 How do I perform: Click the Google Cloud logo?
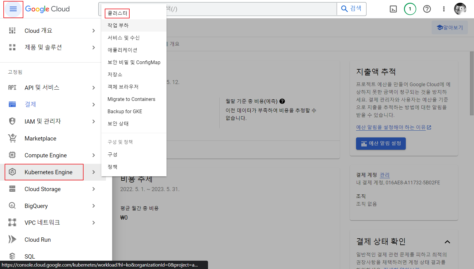(47, 9)
